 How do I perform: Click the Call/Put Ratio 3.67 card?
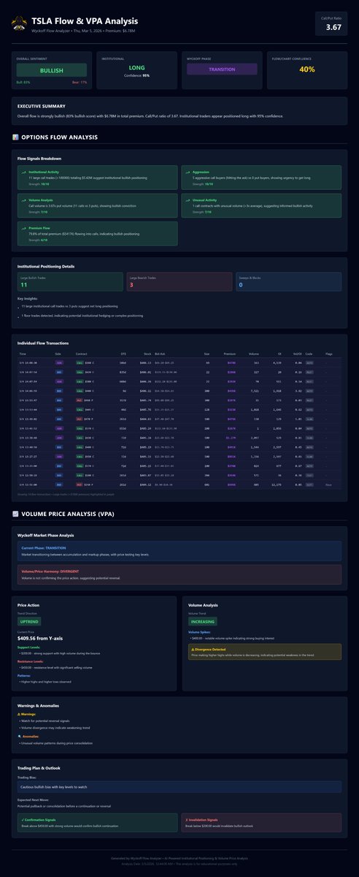[x=332, y=23]
